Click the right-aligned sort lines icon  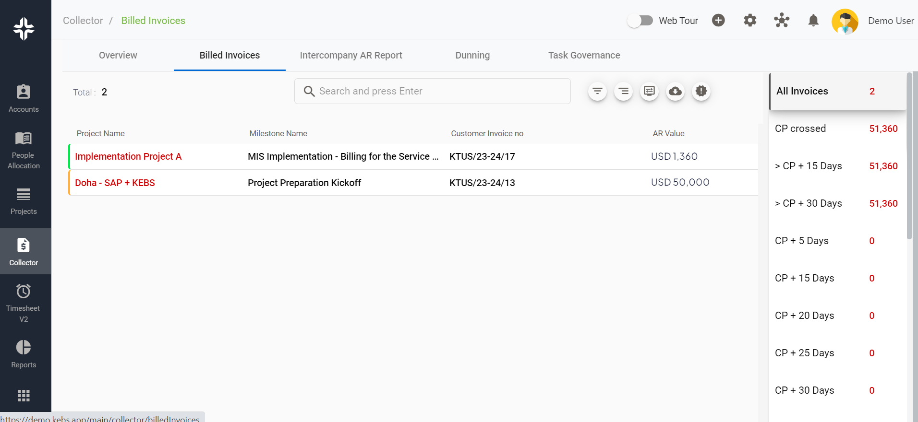[x=623, y=91]
